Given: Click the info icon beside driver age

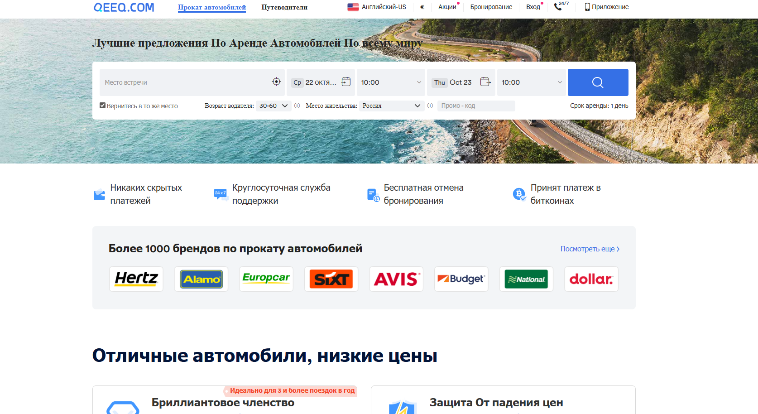Looking at the screenshot, I should coord(297,106).
